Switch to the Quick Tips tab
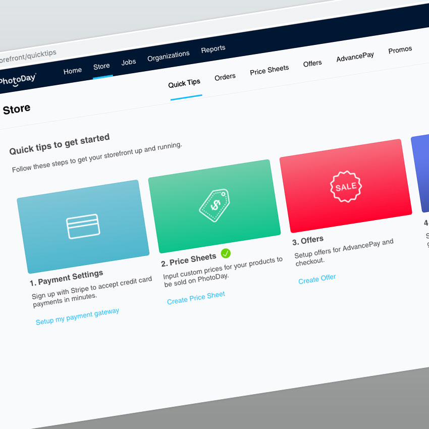This screenshot has width=429, height=429. (x=184, y=83)
